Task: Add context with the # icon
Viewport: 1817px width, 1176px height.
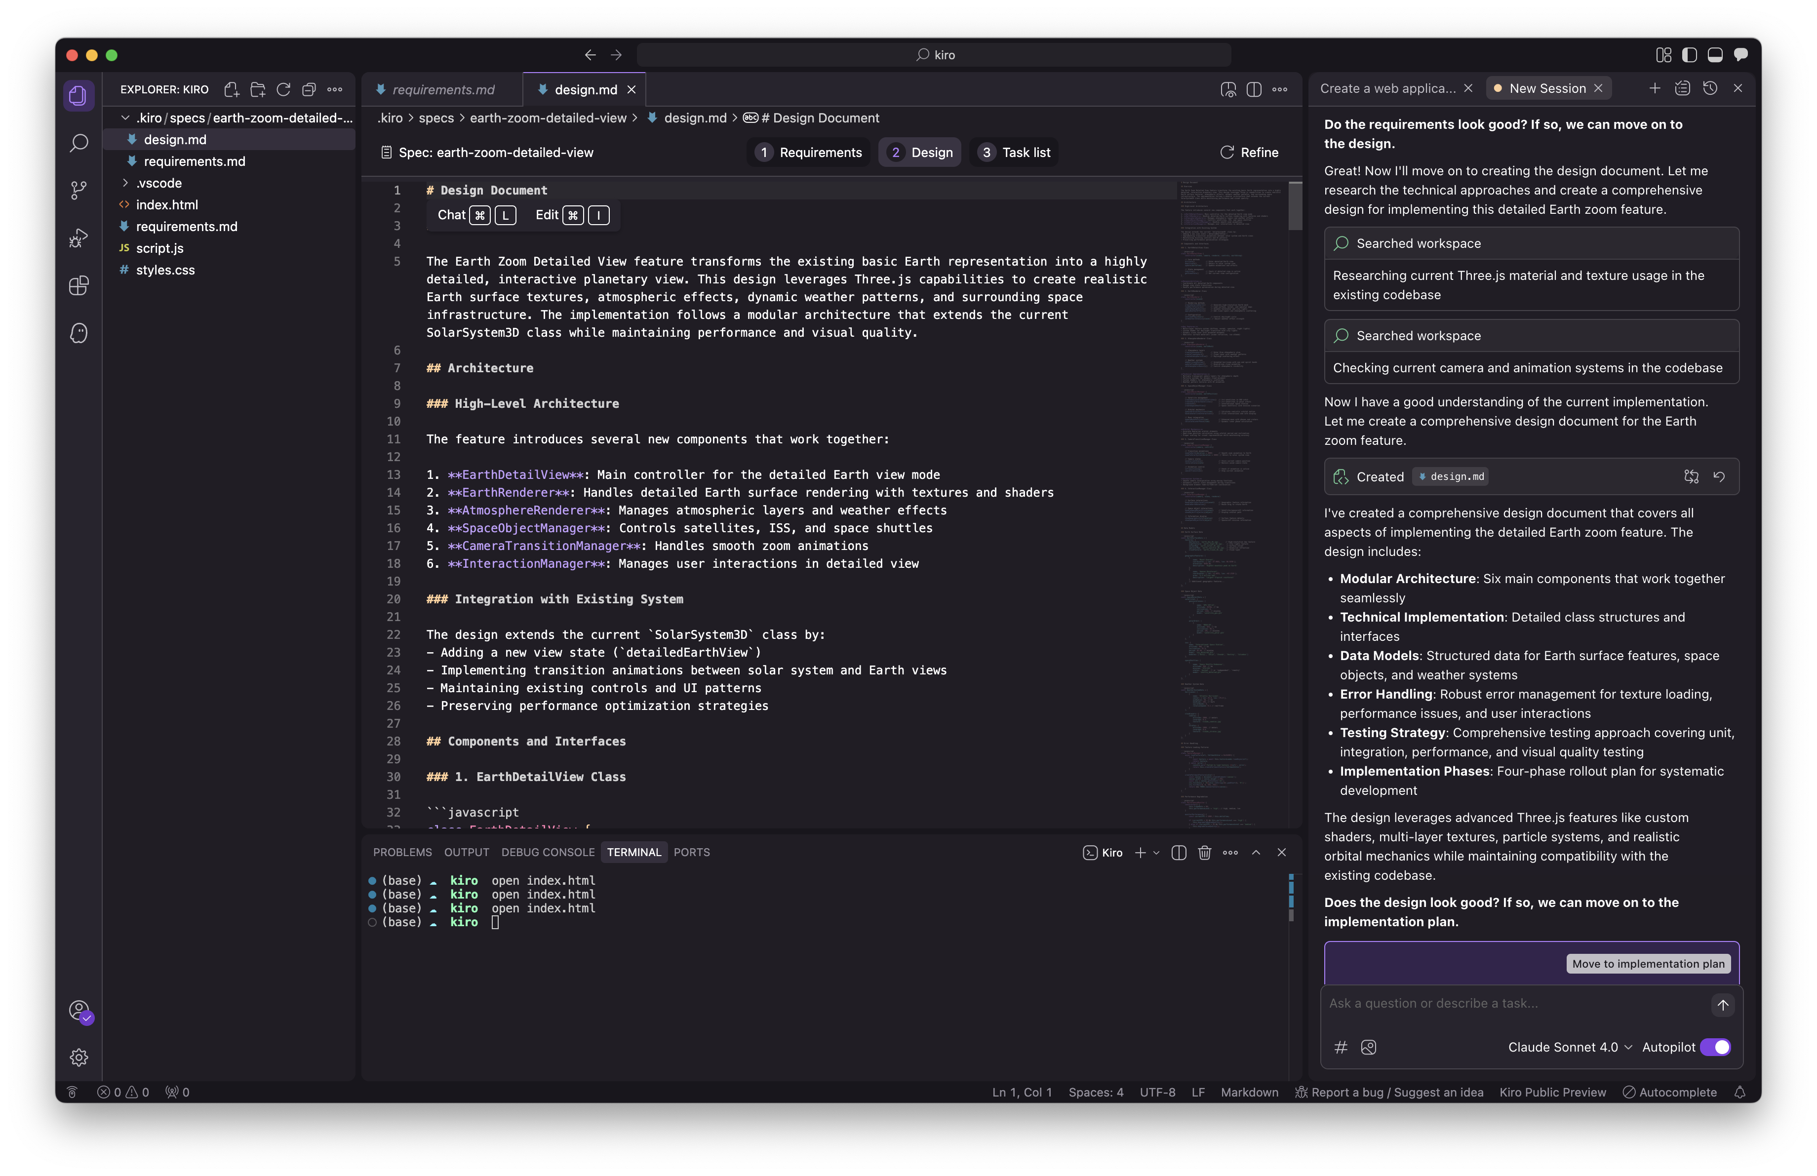Action: click(x=1341, y=1047)
